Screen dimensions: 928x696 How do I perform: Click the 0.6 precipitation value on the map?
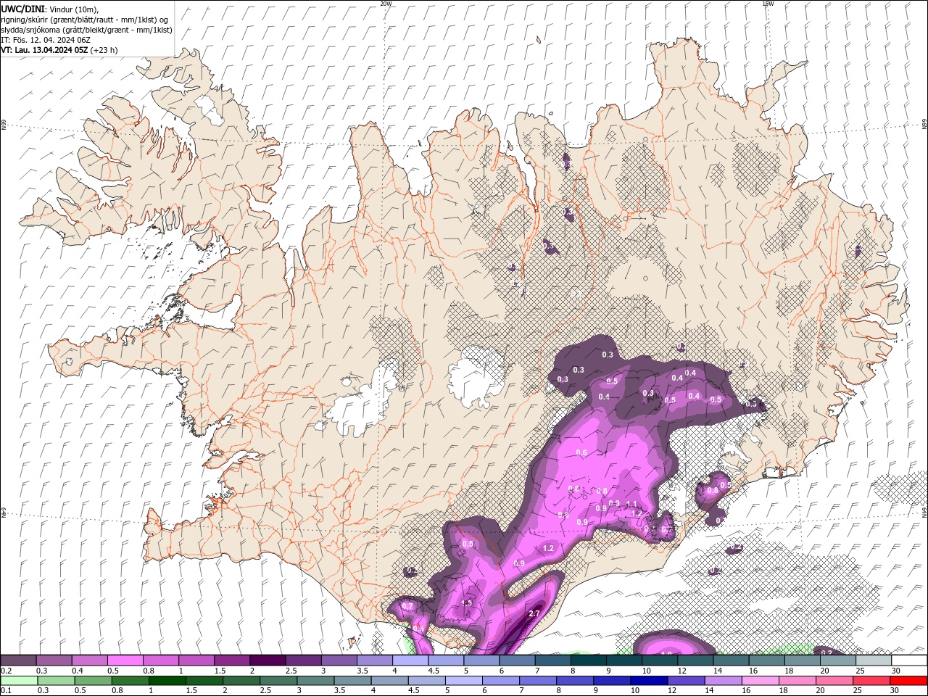tap(581, 453)
